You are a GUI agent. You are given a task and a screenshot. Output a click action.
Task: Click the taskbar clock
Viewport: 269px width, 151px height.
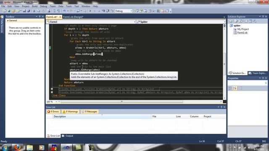(259, 148)
